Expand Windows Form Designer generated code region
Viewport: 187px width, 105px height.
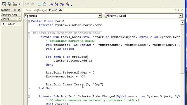[29, 33]
